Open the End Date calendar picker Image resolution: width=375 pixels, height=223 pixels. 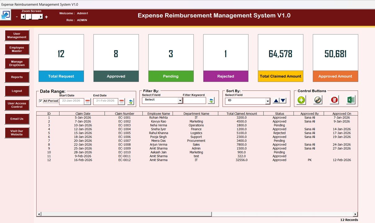tap(121, 101)
